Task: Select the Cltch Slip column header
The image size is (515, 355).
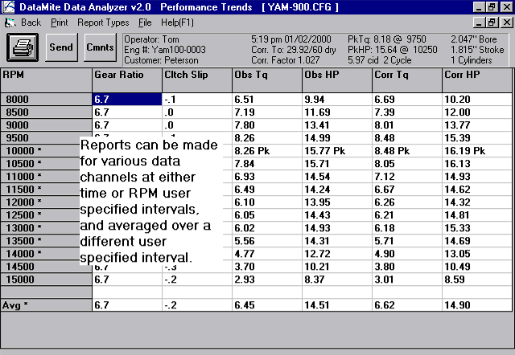Action: (x=197, y=80)
